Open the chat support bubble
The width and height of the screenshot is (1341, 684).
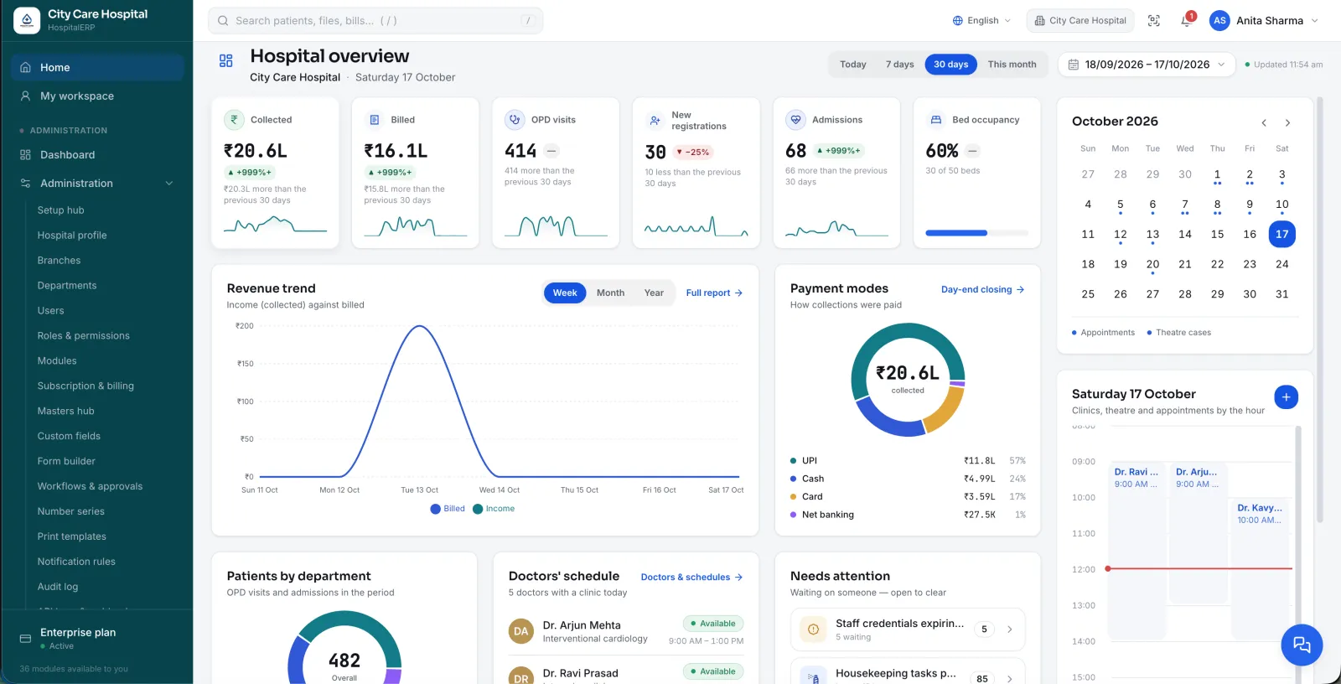(1302, 645)
